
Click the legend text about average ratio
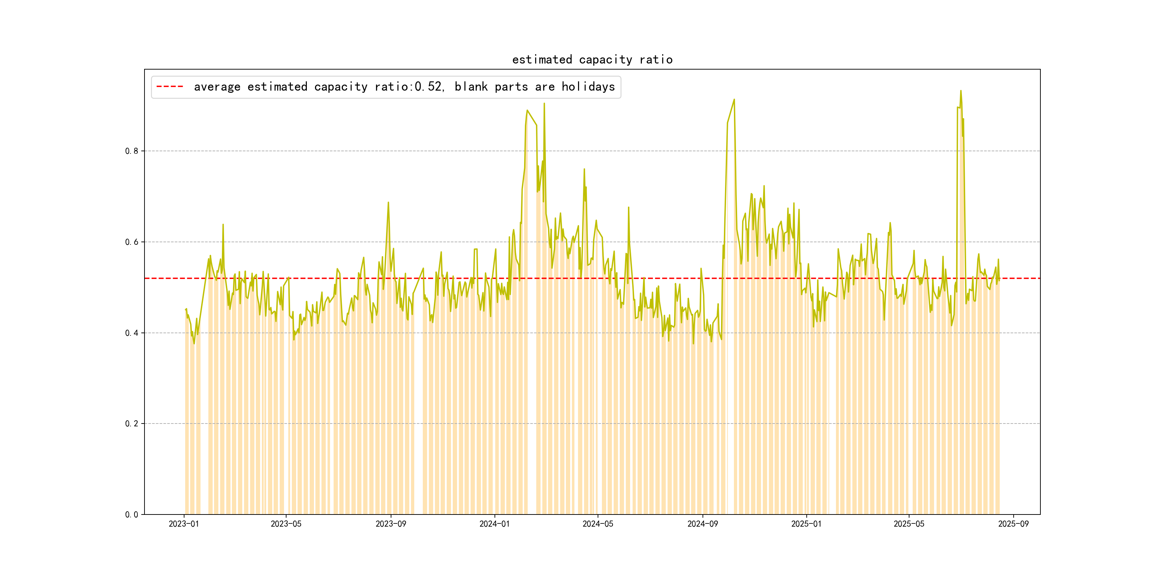[404, 87]
